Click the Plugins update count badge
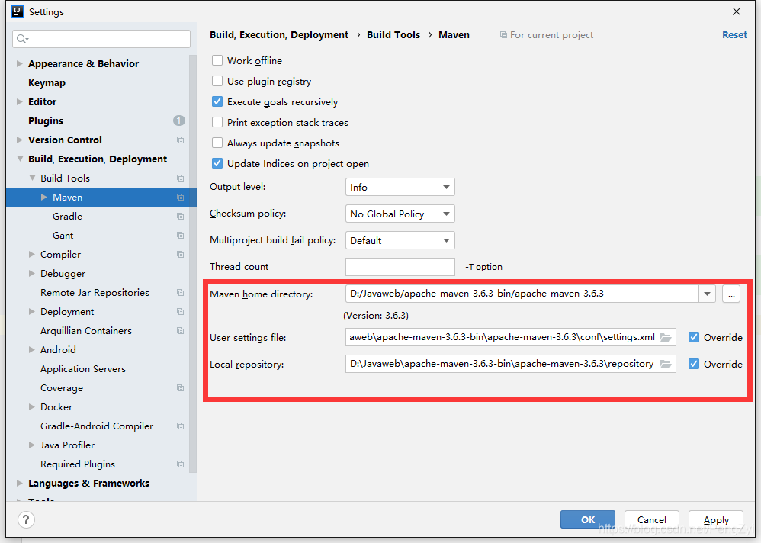The image size is (761, 543). point(178,120)
